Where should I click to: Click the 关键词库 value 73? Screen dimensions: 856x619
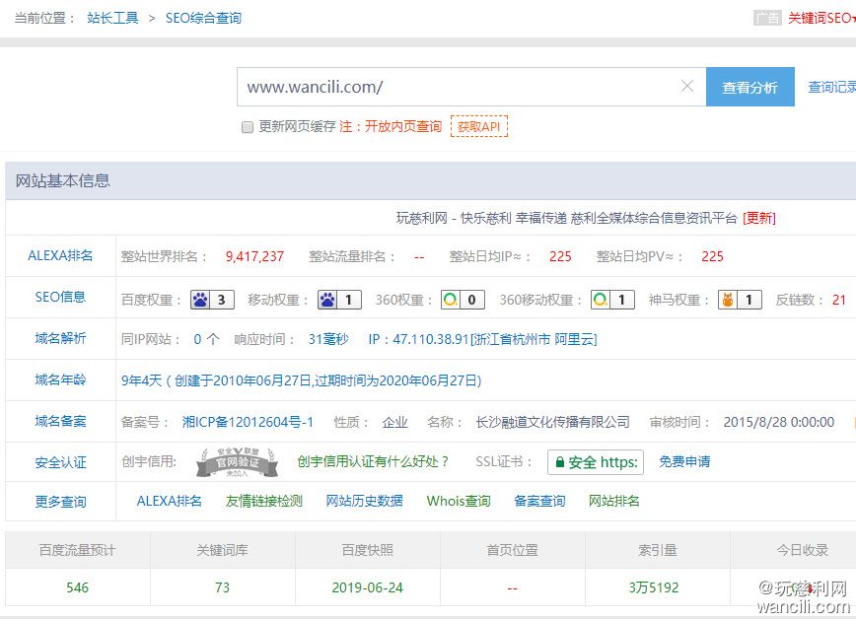(x=222, y=587)
